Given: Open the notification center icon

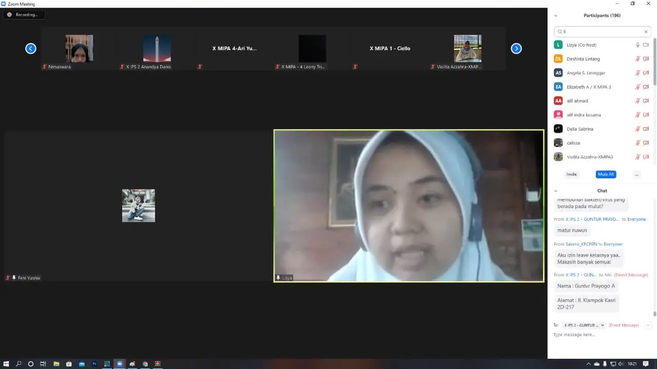Looking at the screenshot, I should click(646, 364).
